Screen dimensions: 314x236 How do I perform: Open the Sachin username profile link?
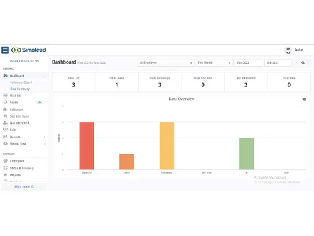tap(299, 50)
